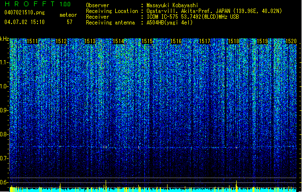
Task: Click the red meteor echo after 1513
Action: (105, 147)
